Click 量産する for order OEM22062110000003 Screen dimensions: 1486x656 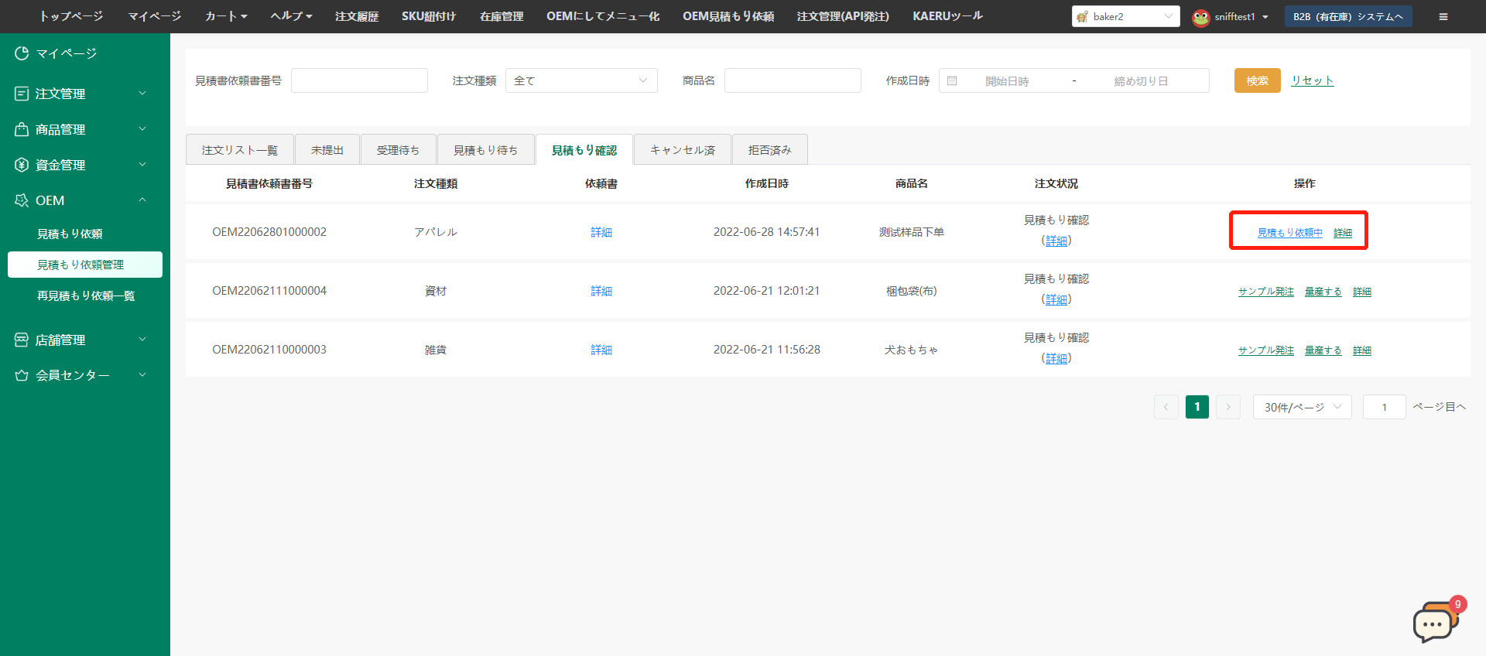[x=1323, y=350]
